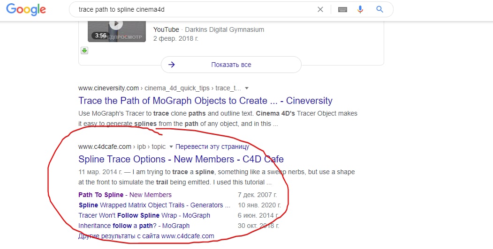Click the date 6 июн. 2014 г.
Image resolution: width=493 pixels, height=249 pixels.
pyautogui.click(x=258, y=215)
